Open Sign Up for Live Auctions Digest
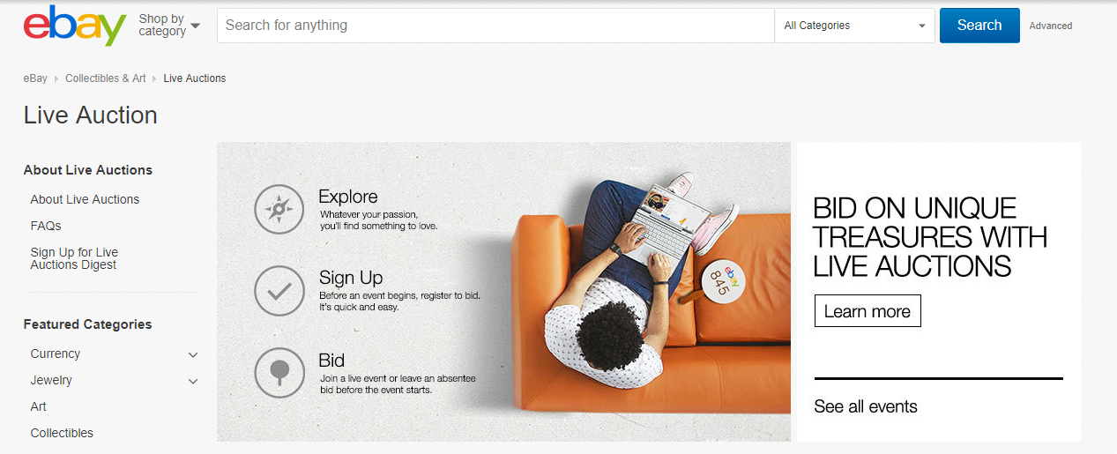Image resolution: width=1117 pixels, height=454 pixels. [74, 258]
